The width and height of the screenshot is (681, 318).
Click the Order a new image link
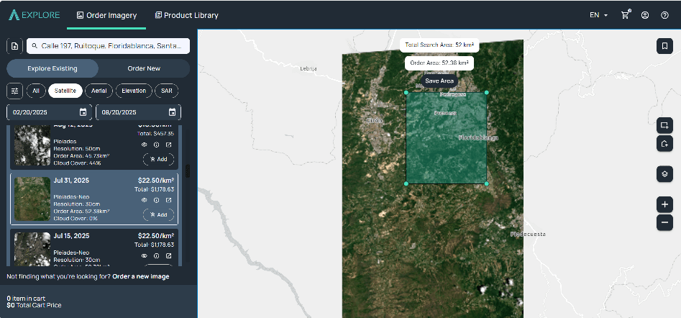pyautogui.click(x=141, y=276)
